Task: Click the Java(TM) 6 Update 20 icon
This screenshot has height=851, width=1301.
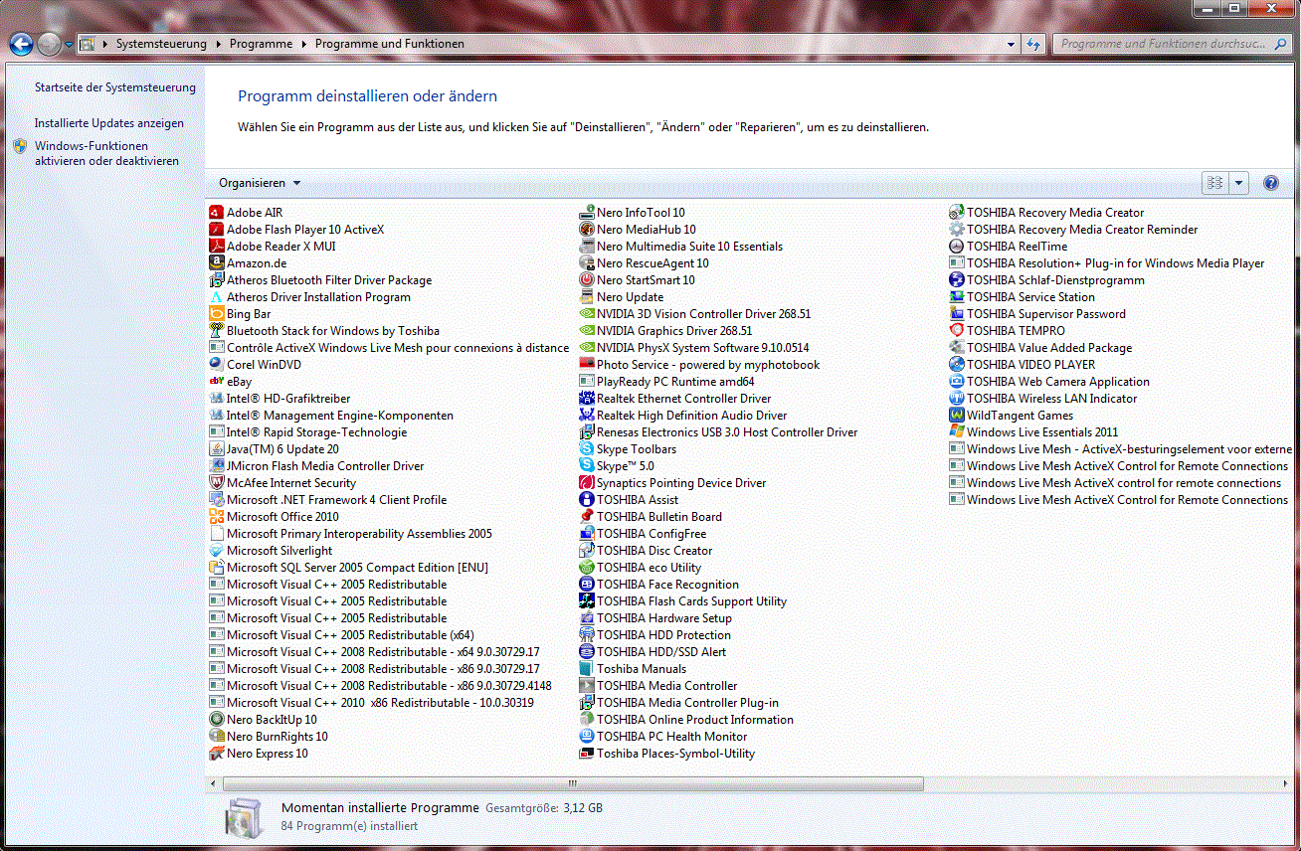Action: (x=217, y=449)
